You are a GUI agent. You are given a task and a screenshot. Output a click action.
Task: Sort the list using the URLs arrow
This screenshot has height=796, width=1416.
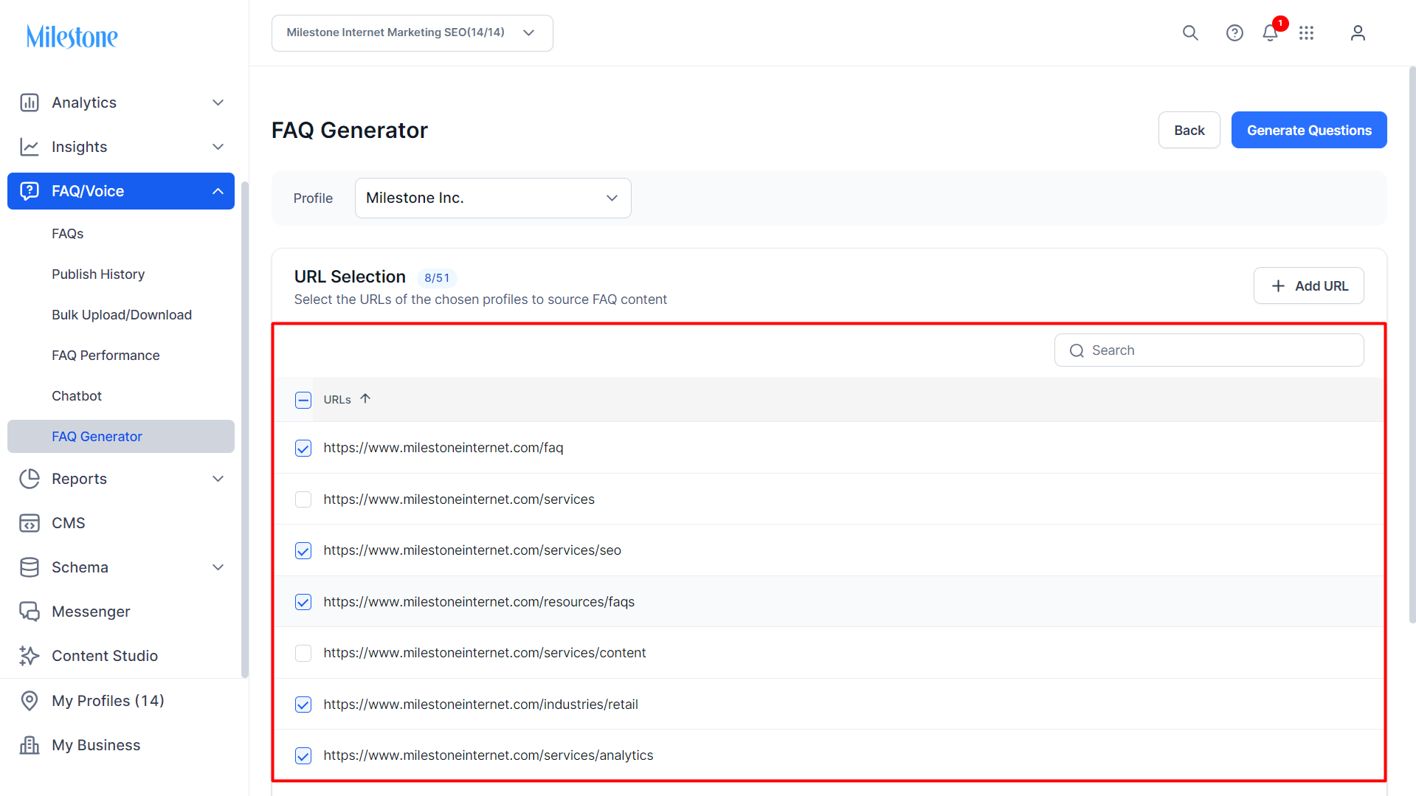365,399
